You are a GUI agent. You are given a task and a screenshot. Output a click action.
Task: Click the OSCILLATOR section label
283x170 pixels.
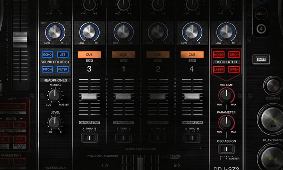tap(226, 62)
